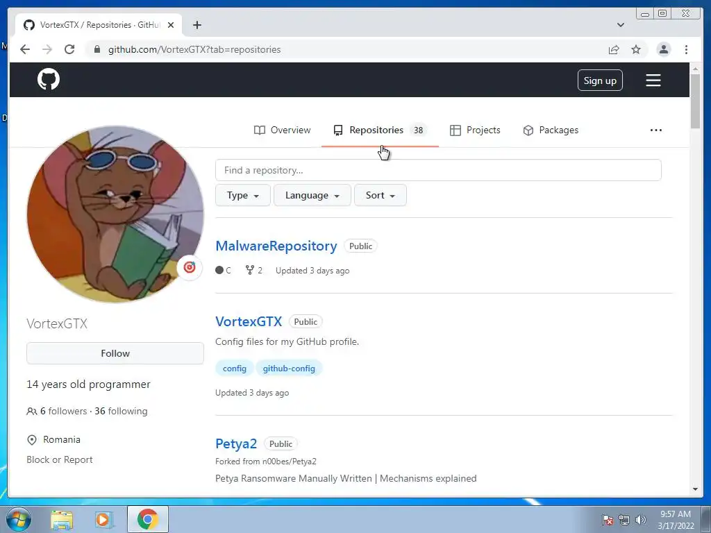Bookmark this page with star icon

tap(636, 49)
